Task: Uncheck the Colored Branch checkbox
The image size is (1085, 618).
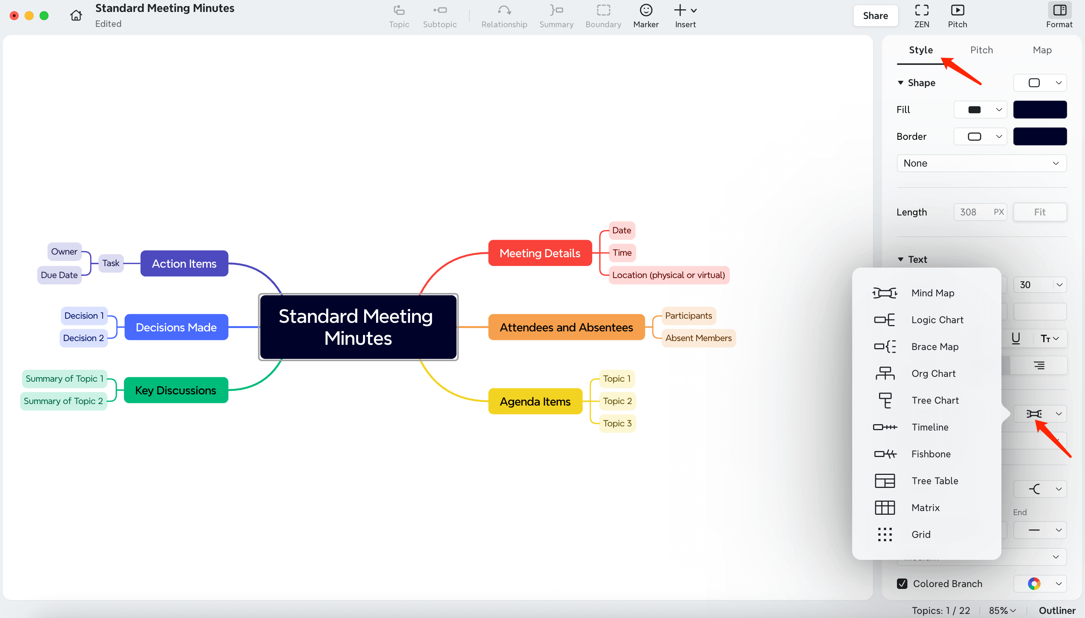Action: 902,584
